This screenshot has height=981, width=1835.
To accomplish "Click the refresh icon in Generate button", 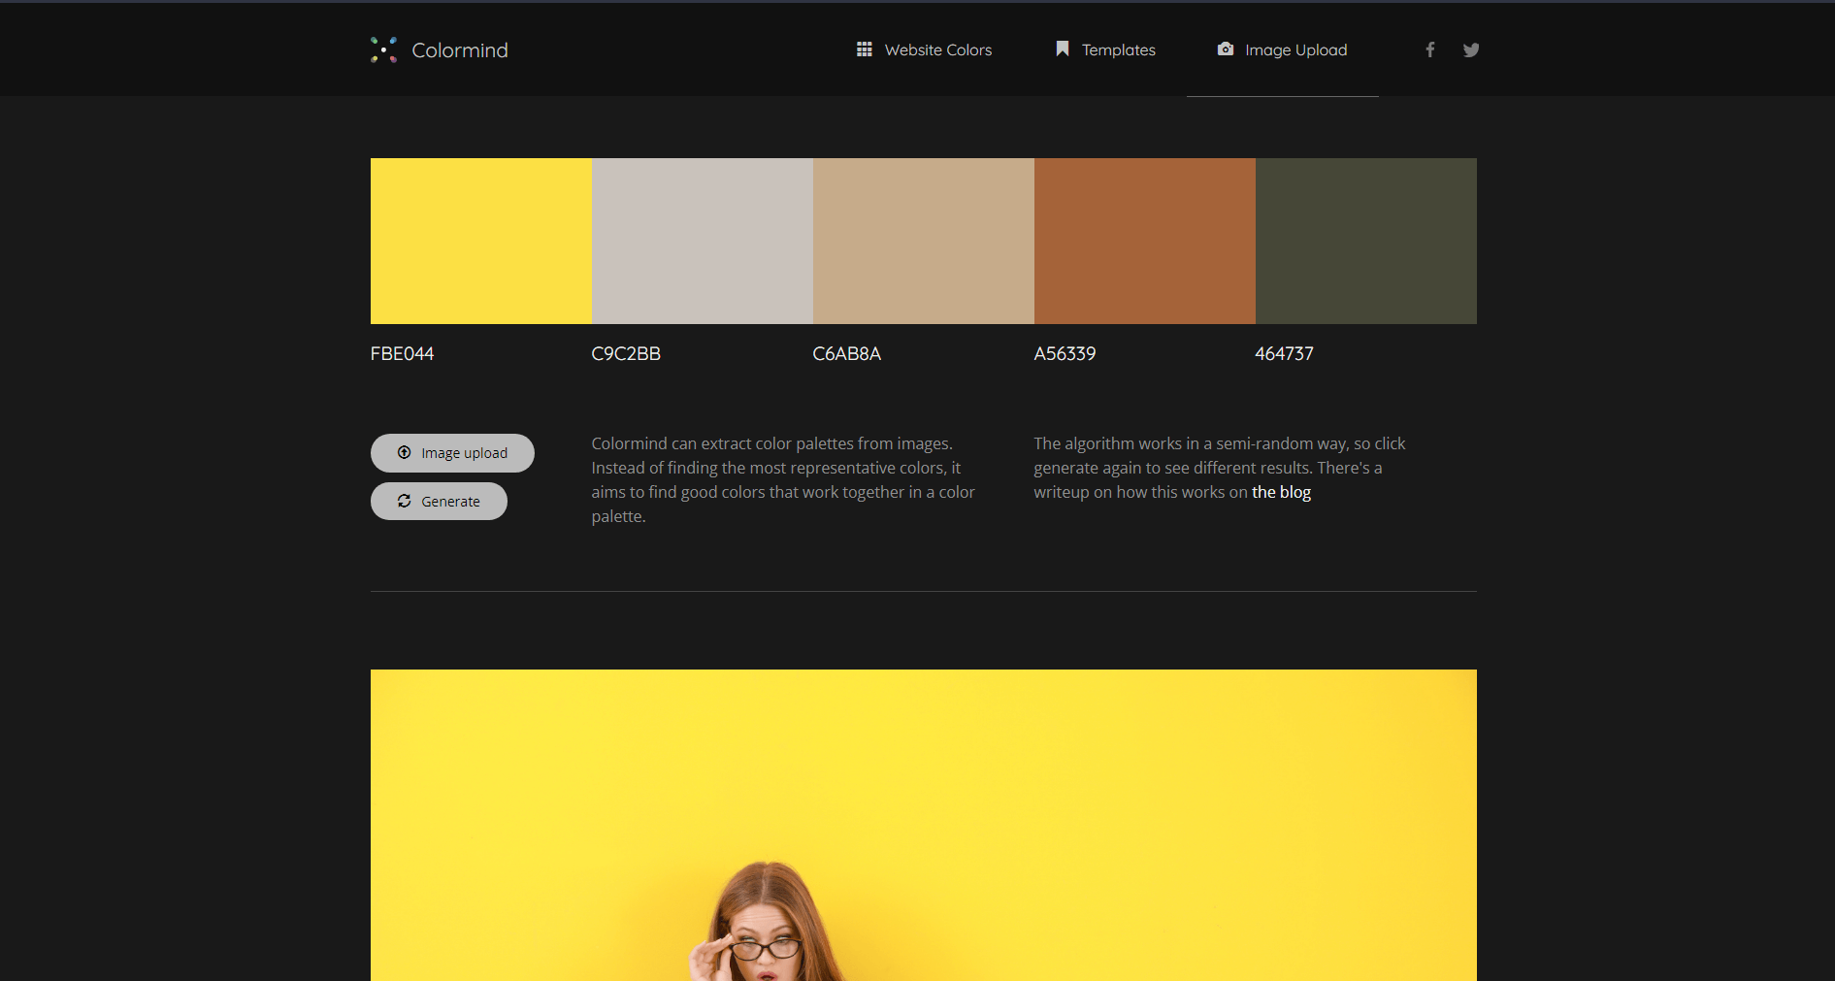I will point(405,501).
